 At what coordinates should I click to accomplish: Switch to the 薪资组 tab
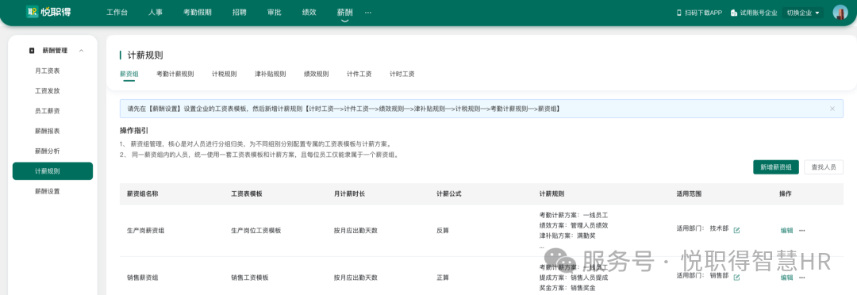click(129, 74)
